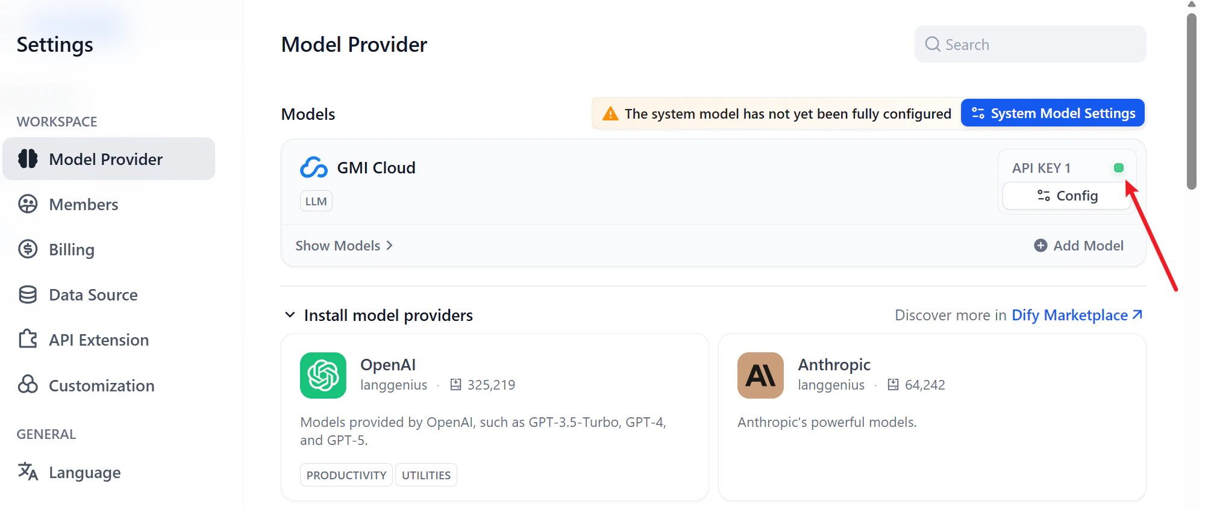The width and height of the screenshot is (1211, 510).
Task: Click the green API KEY 1 status dot
Action: (1119, 168)
